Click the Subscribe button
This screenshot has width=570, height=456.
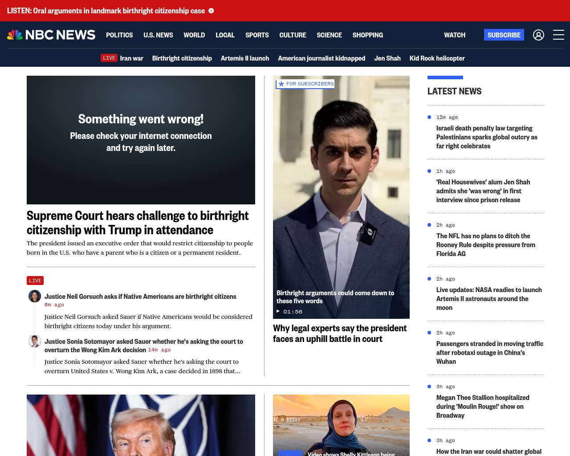[504, 35]
